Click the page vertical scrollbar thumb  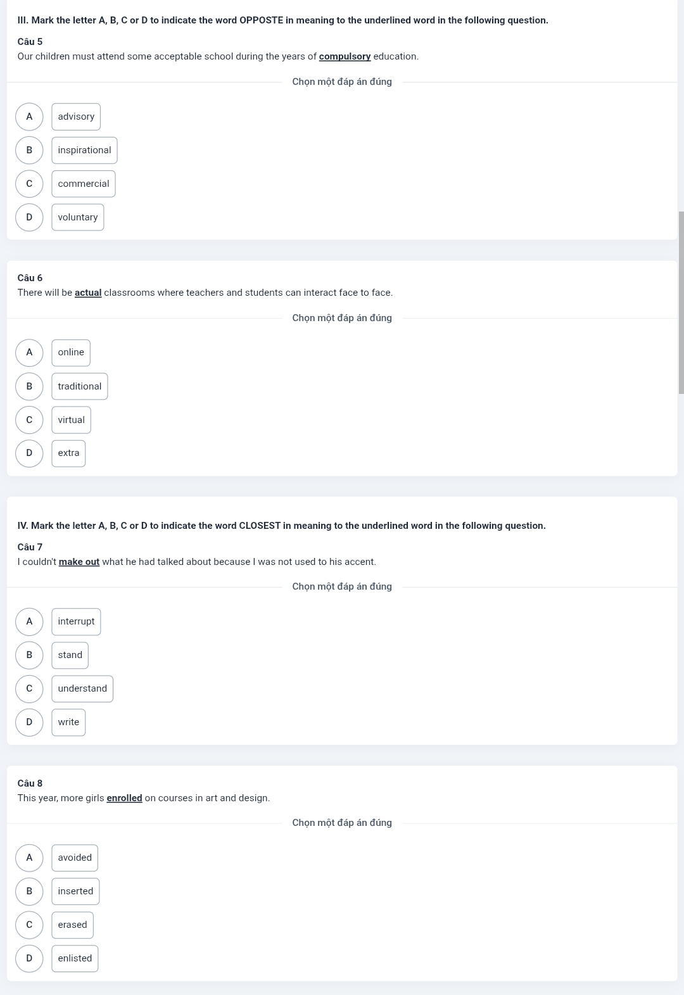(681, 303)
